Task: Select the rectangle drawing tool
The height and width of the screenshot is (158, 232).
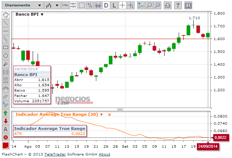Action: [x=6, y=48]
